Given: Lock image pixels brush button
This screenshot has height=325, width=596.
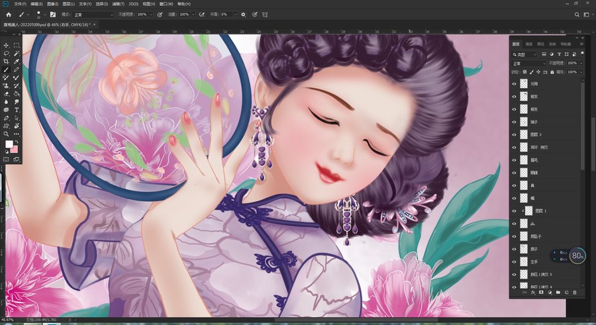Looking at the screenshot, I should point(532,72).
